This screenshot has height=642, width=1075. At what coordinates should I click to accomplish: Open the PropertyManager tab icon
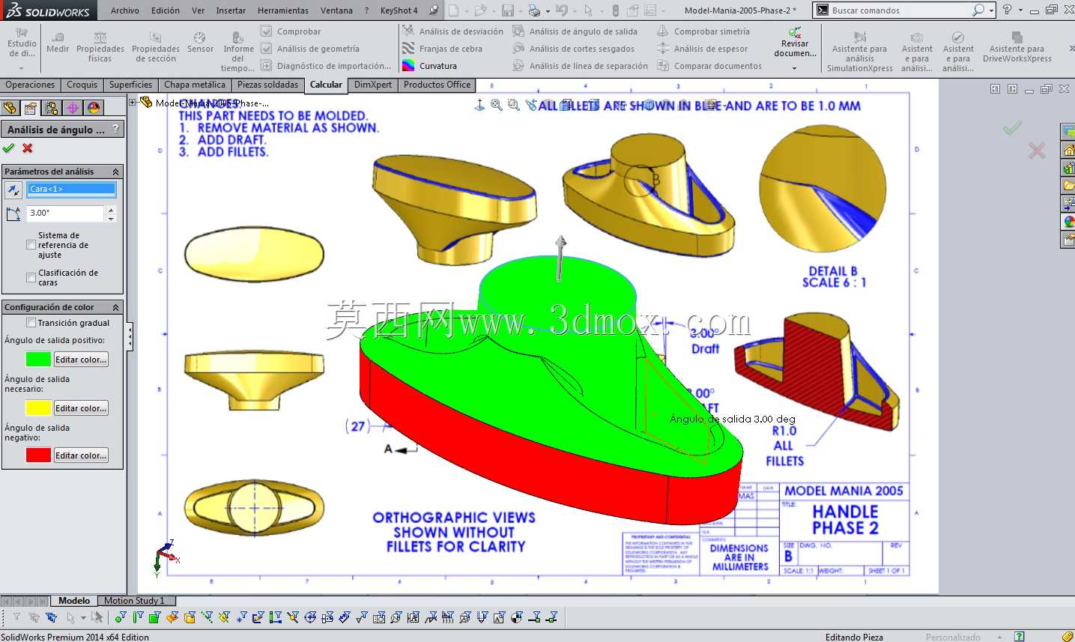(x=31, y=108)
